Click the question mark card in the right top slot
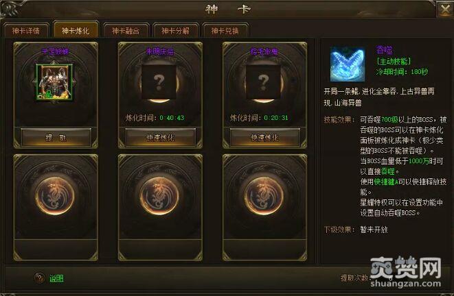Screen dimensions: 454x296 click(x=263, y=82)
